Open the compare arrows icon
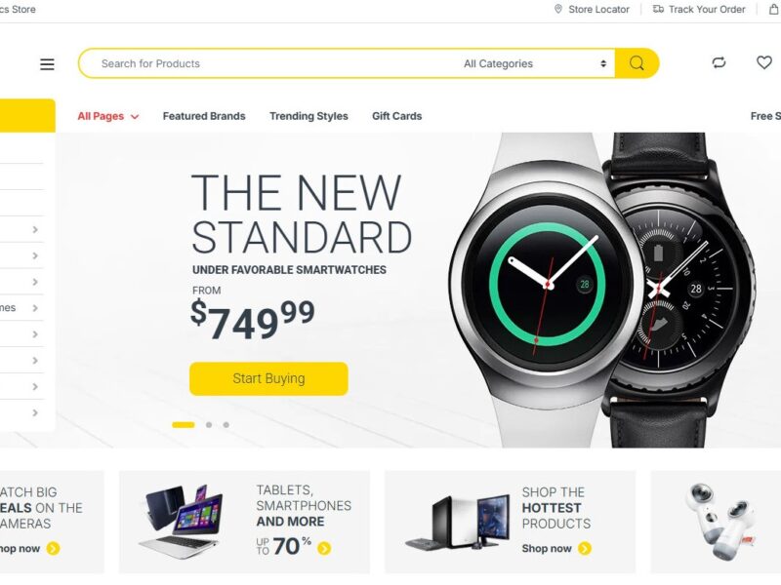Image resolution: width=781 pixels, height=585 pixels. tap(719, 62)
